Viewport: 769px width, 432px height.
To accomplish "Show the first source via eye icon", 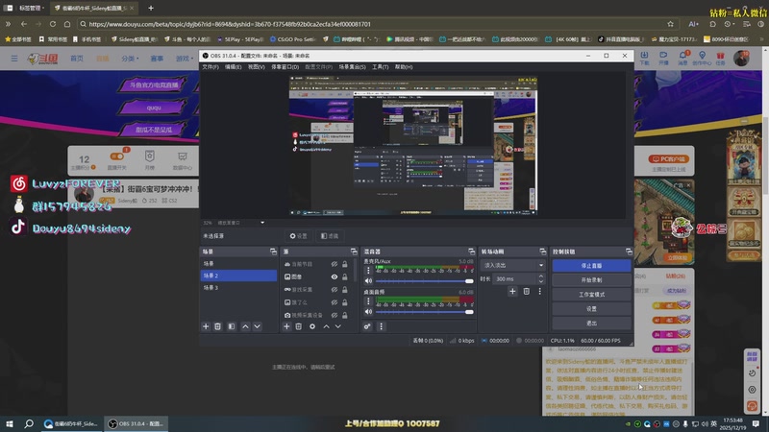I will tap(335, 264).
